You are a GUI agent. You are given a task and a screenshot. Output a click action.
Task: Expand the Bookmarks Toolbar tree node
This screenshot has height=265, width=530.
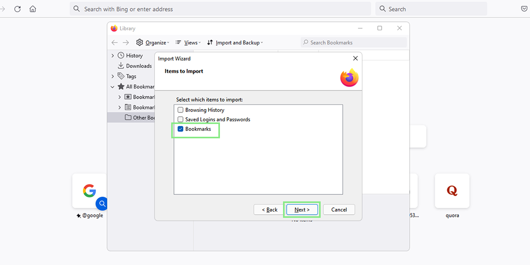pos(119,97)
